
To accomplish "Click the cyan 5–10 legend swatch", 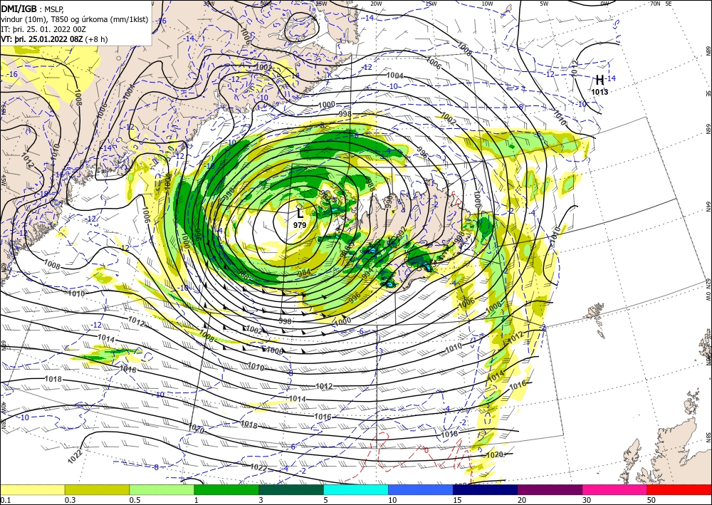I will (355, 489).
